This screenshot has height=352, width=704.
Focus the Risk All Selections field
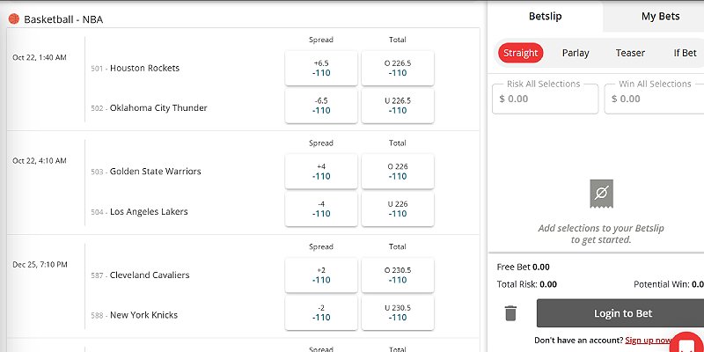click(x=545, y=99)
